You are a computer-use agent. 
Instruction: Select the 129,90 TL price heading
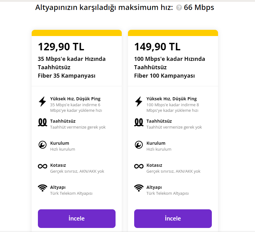tap(61, 47)
